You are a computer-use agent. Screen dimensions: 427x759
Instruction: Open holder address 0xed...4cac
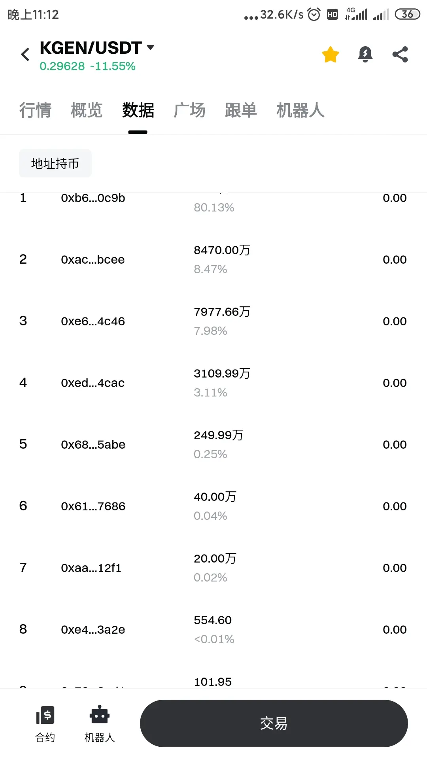pos(93,383)
